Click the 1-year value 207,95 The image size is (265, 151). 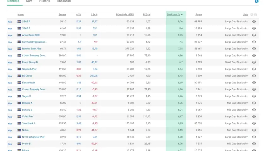point(94,76)
